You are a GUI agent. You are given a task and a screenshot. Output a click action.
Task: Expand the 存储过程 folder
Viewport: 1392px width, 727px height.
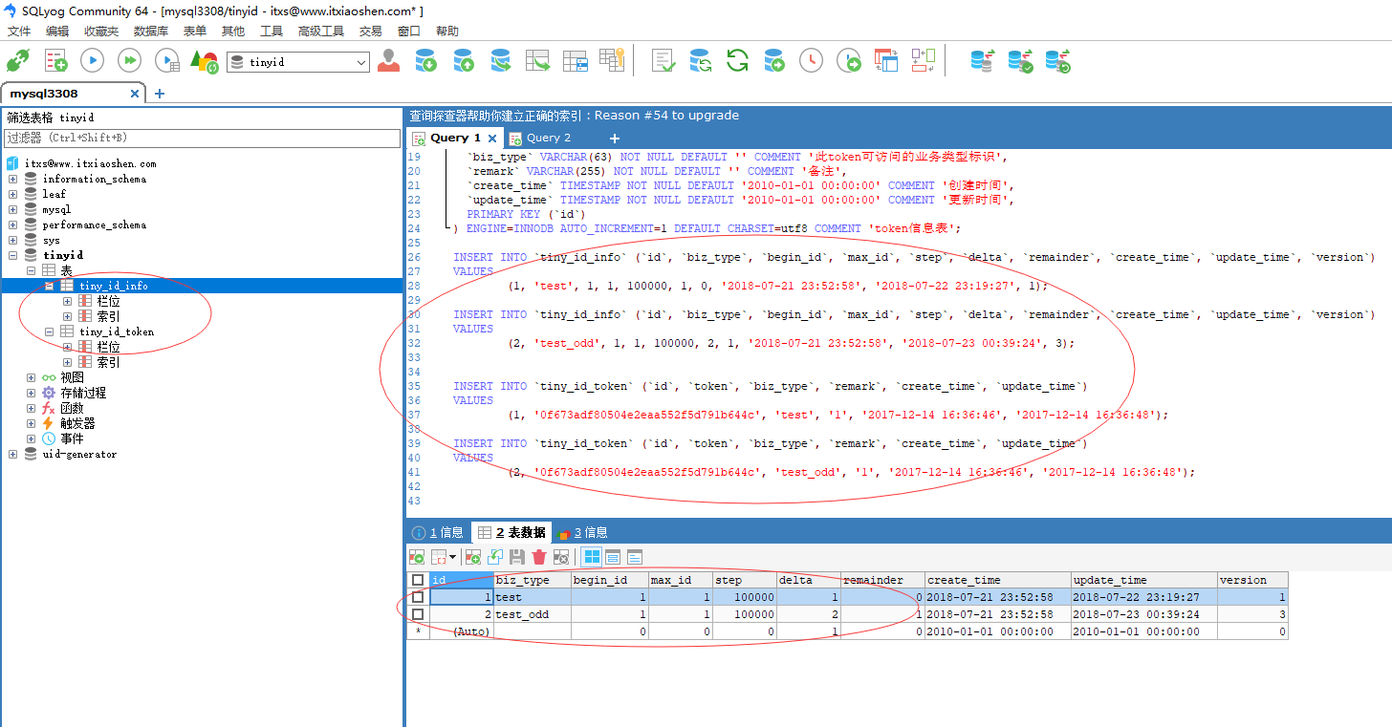coord(32,393)
